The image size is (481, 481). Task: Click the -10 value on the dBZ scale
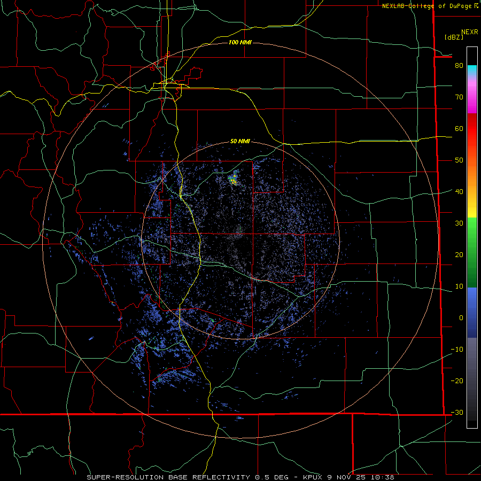click(x=457, y=349)
